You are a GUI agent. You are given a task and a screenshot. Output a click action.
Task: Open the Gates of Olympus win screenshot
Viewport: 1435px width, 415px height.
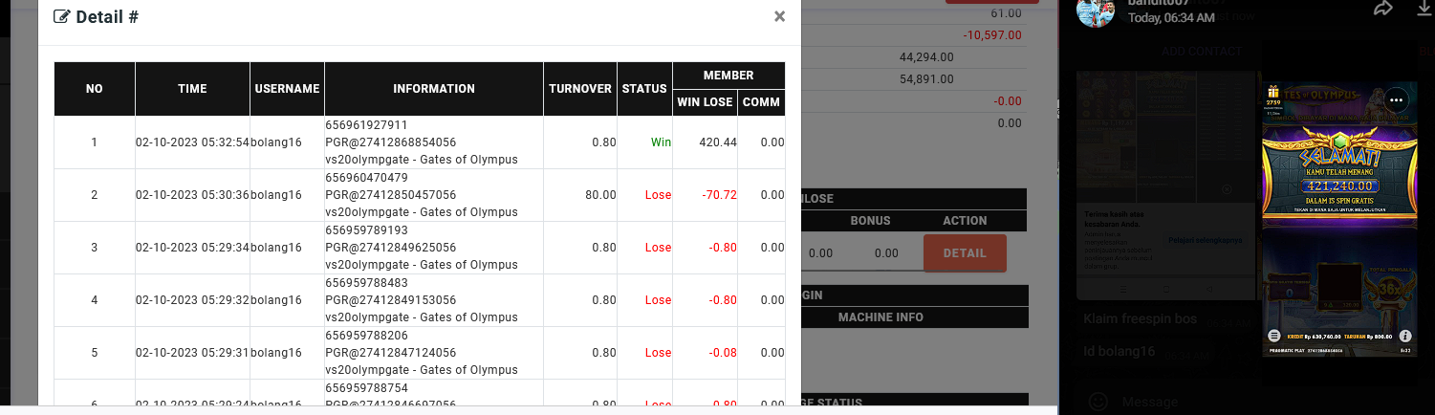1338,215
